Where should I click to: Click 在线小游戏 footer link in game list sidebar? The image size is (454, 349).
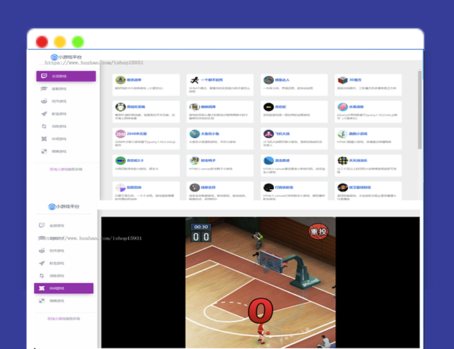pos(57,170)
